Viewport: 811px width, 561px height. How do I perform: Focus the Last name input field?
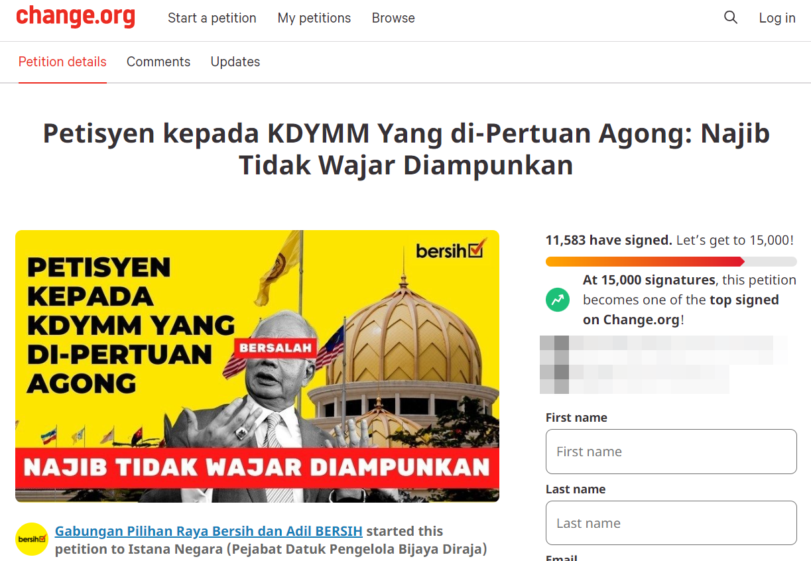click(671, 523)
